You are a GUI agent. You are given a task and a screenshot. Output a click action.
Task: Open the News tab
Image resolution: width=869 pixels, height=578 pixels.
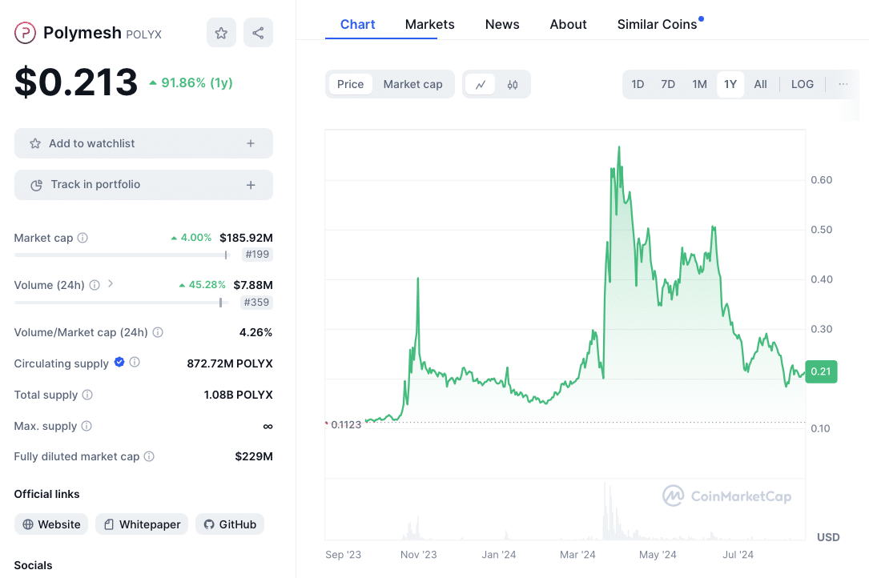point(502,24)
